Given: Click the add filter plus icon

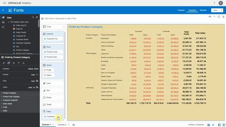Looking at the screenshot, I should (42, 19).
